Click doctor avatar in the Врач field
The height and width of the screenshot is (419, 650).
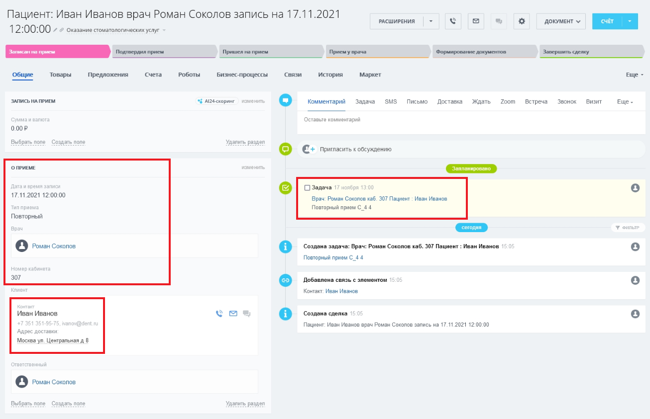pyautogui.click(x=21, y=246)
